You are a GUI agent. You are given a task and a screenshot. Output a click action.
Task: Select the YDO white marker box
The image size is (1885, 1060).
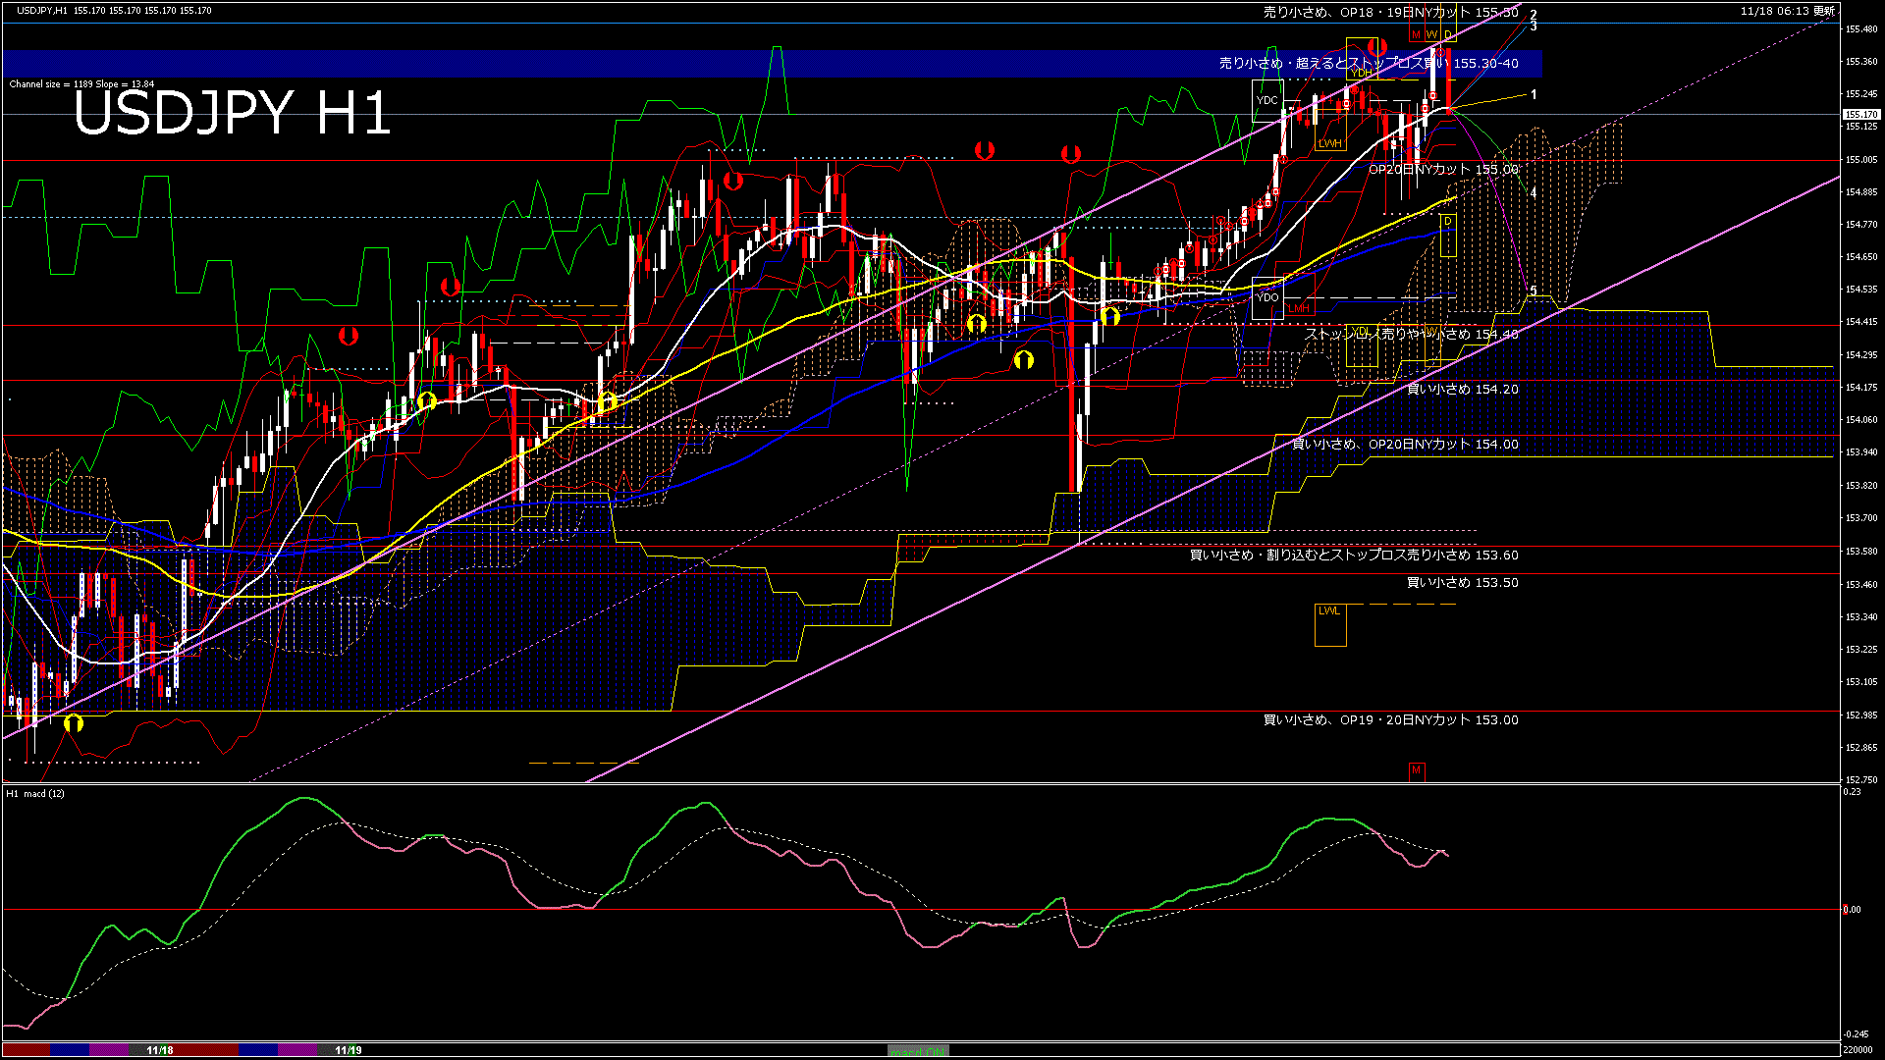1267,297
